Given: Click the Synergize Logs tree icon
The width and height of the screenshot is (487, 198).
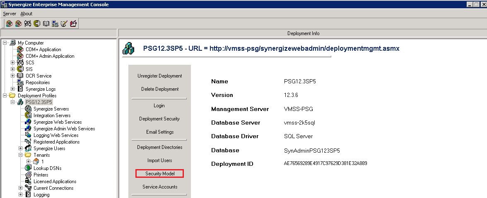Looking at the screenshot, I should pos(20,89).
